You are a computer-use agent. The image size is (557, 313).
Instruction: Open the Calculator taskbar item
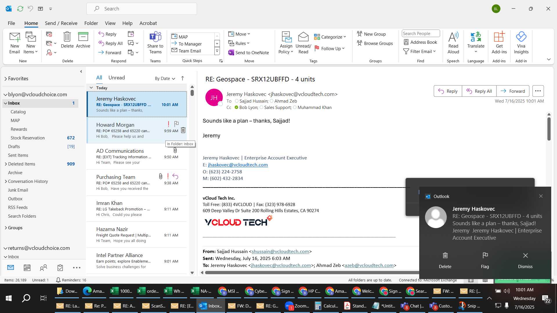point(327,306)
